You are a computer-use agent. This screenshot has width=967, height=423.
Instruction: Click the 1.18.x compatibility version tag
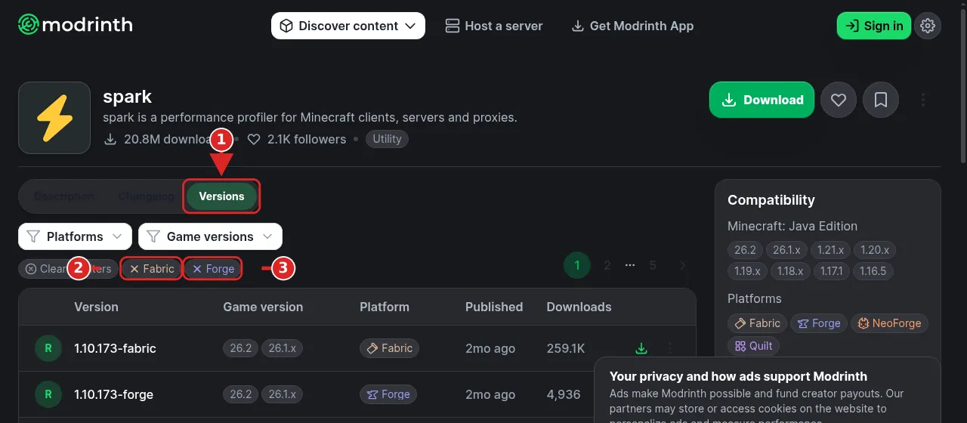[x=790, y=270]
